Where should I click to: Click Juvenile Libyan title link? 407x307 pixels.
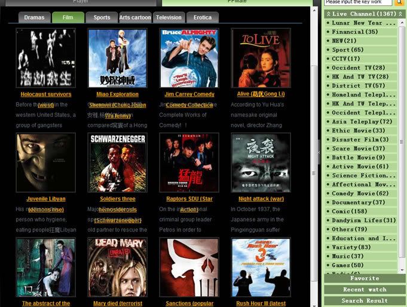point(46,199)
